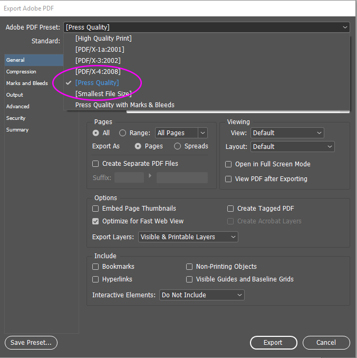Choose [High Quality Print] preset
This screenshot has width=357, height=358.
pyautogui.click(x=207, y=39)
